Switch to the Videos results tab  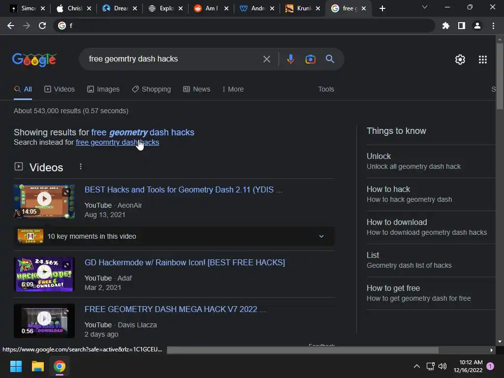[x=60, y=89]
